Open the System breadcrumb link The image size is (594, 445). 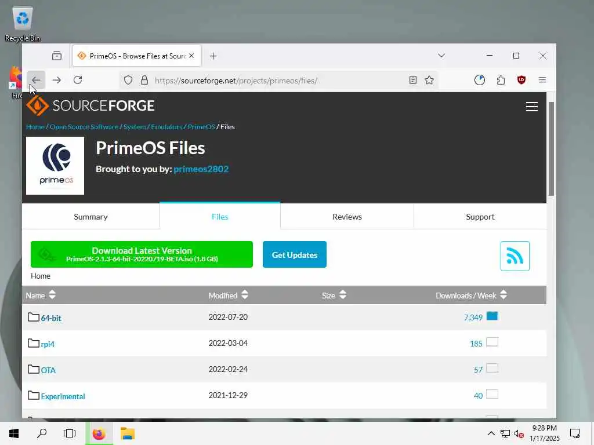(135, 127)
